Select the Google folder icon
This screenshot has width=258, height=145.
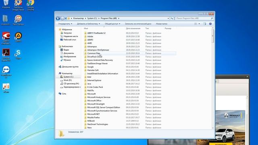(x=85, y=67)
